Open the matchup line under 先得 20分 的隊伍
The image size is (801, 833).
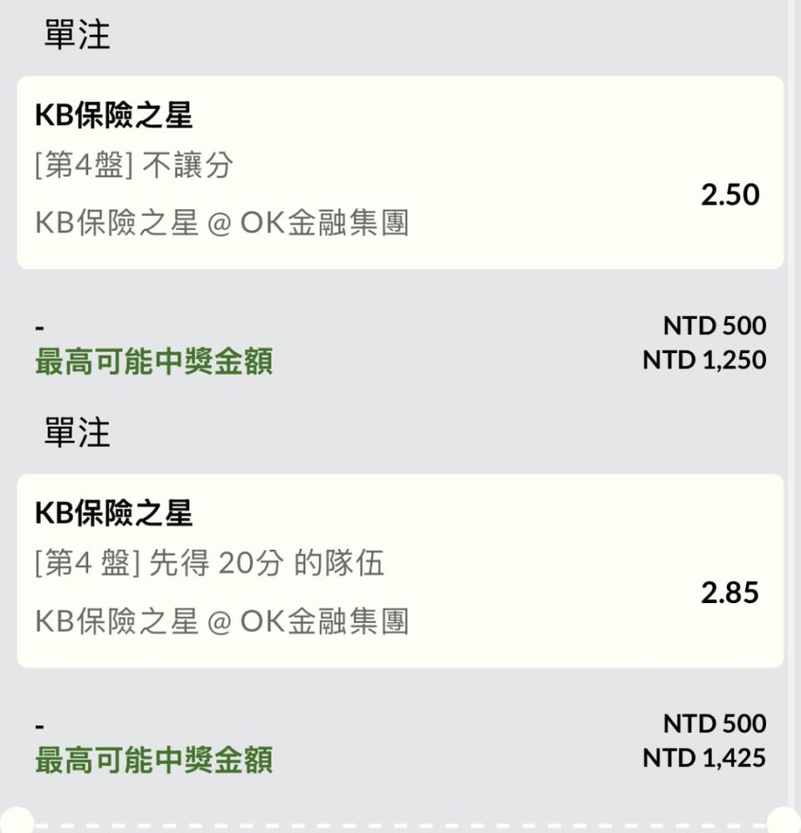(222, 621)
